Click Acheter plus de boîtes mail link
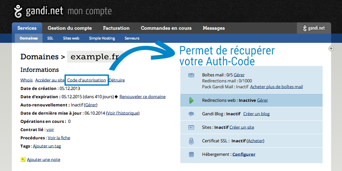Screen dimensions: 342x171 (x=276, y=87)
